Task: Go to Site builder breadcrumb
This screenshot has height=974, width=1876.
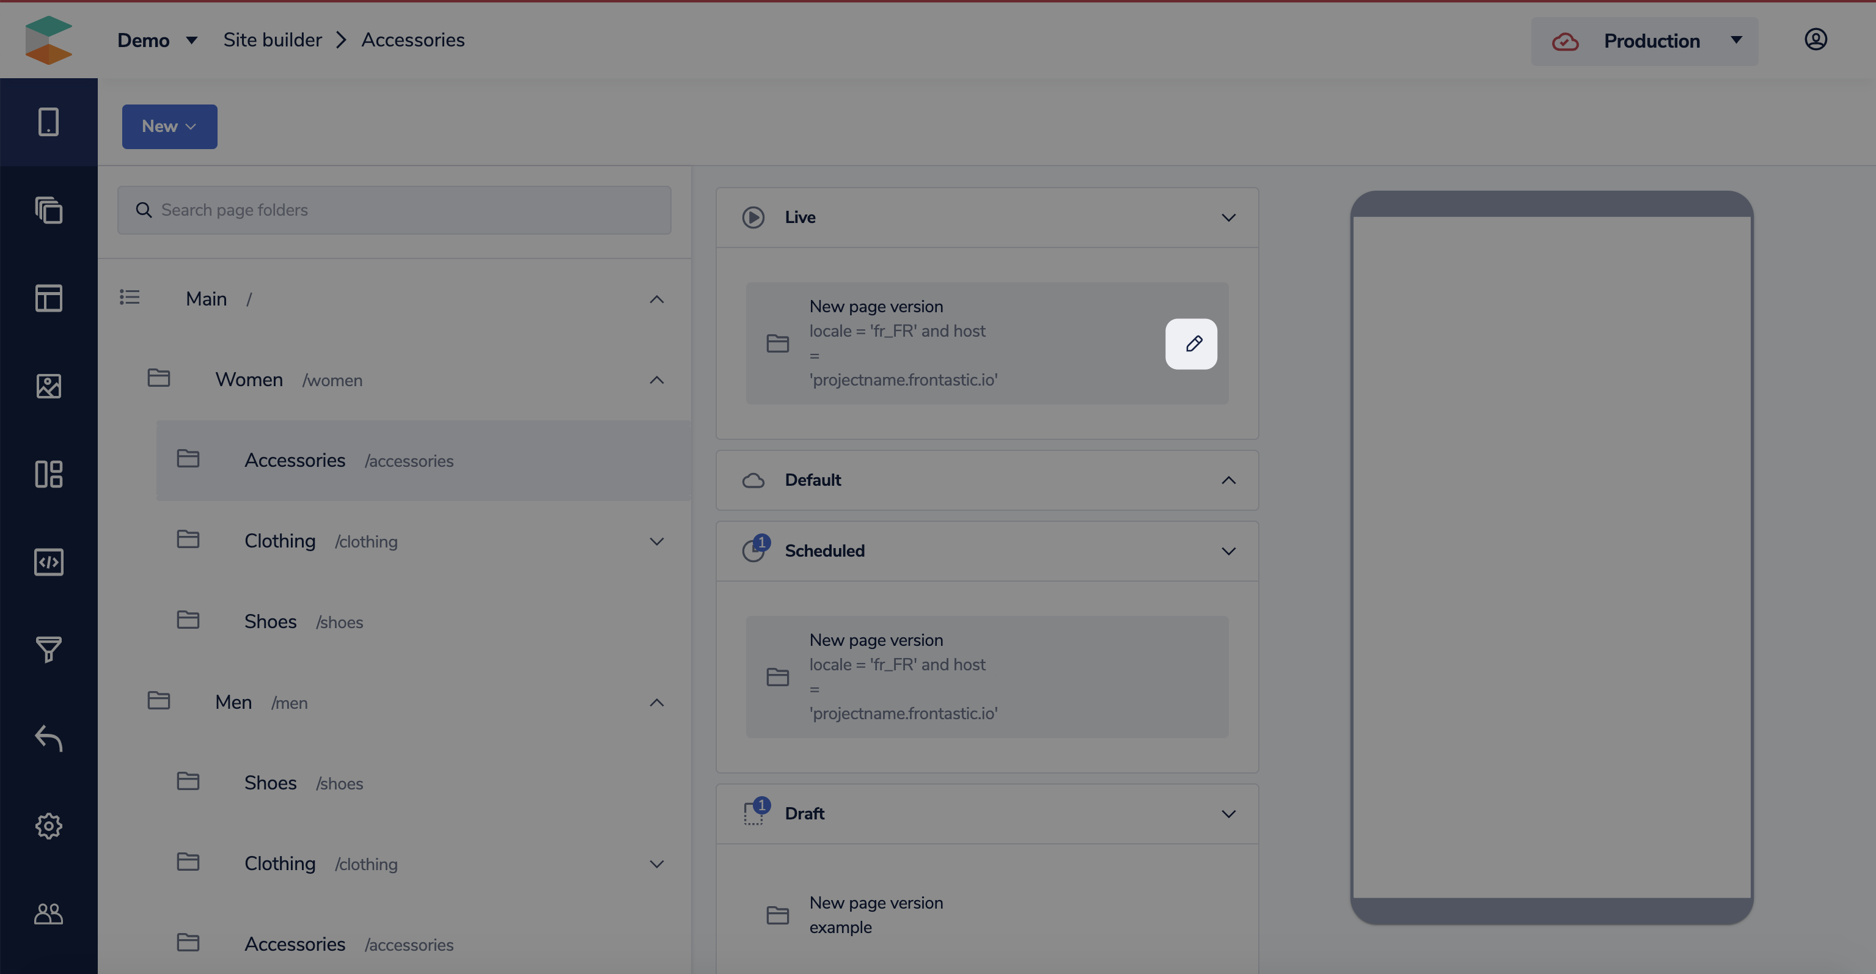Action: click(273, 40)
